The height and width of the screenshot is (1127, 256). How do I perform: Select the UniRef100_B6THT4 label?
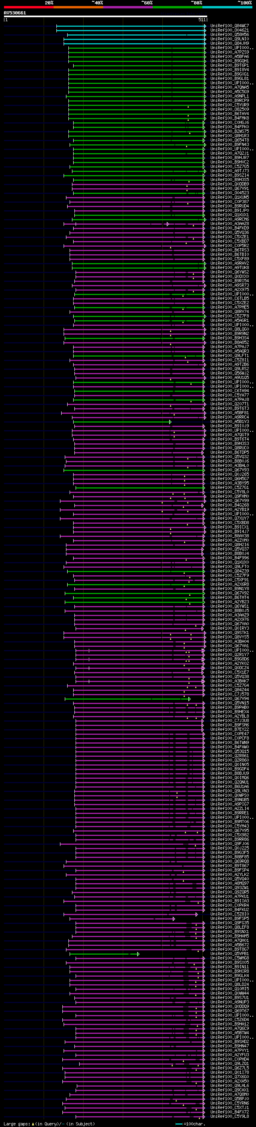[230, 598]
